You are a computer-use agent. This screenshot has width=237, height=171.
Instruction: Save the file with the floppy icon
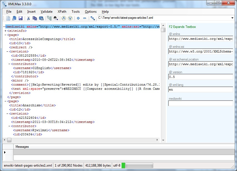[21, 18]
